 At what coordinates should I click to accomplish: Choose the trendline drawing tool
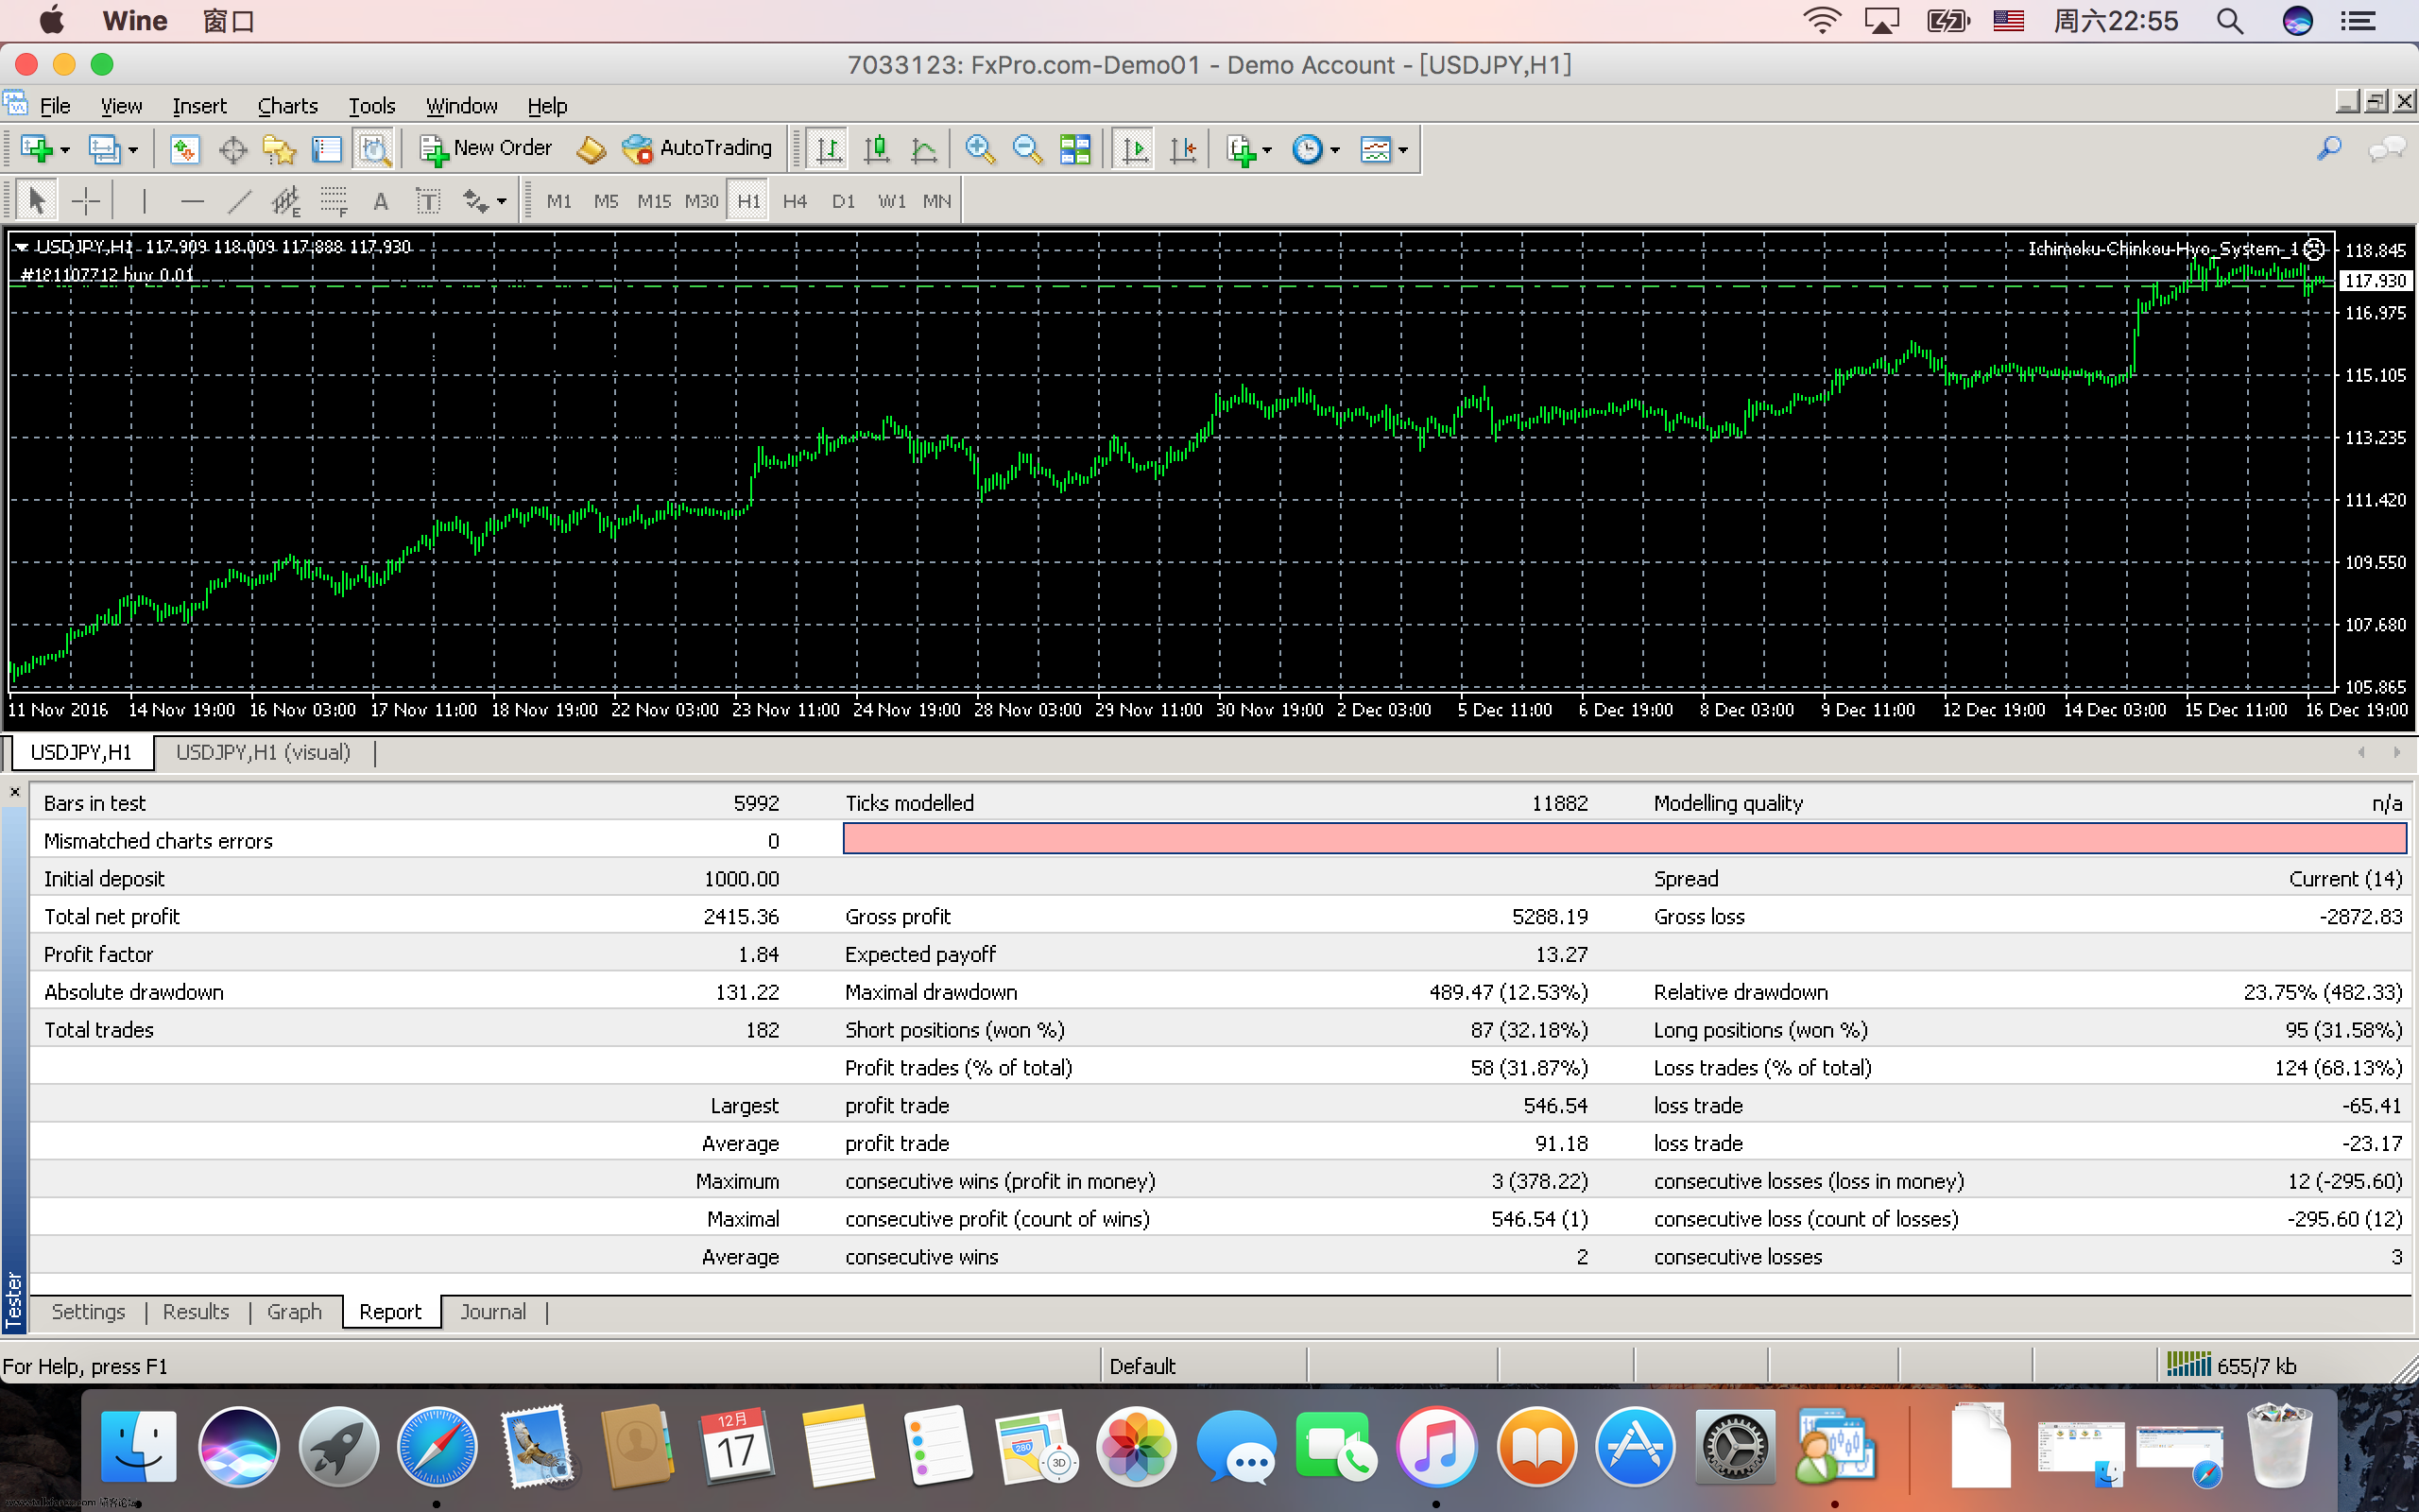click(x=239, y=201)
